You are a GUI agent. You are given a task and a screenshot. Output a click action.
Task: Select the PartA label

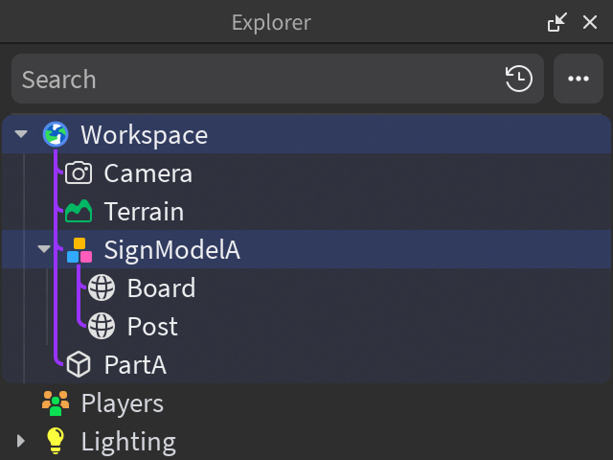135,365
